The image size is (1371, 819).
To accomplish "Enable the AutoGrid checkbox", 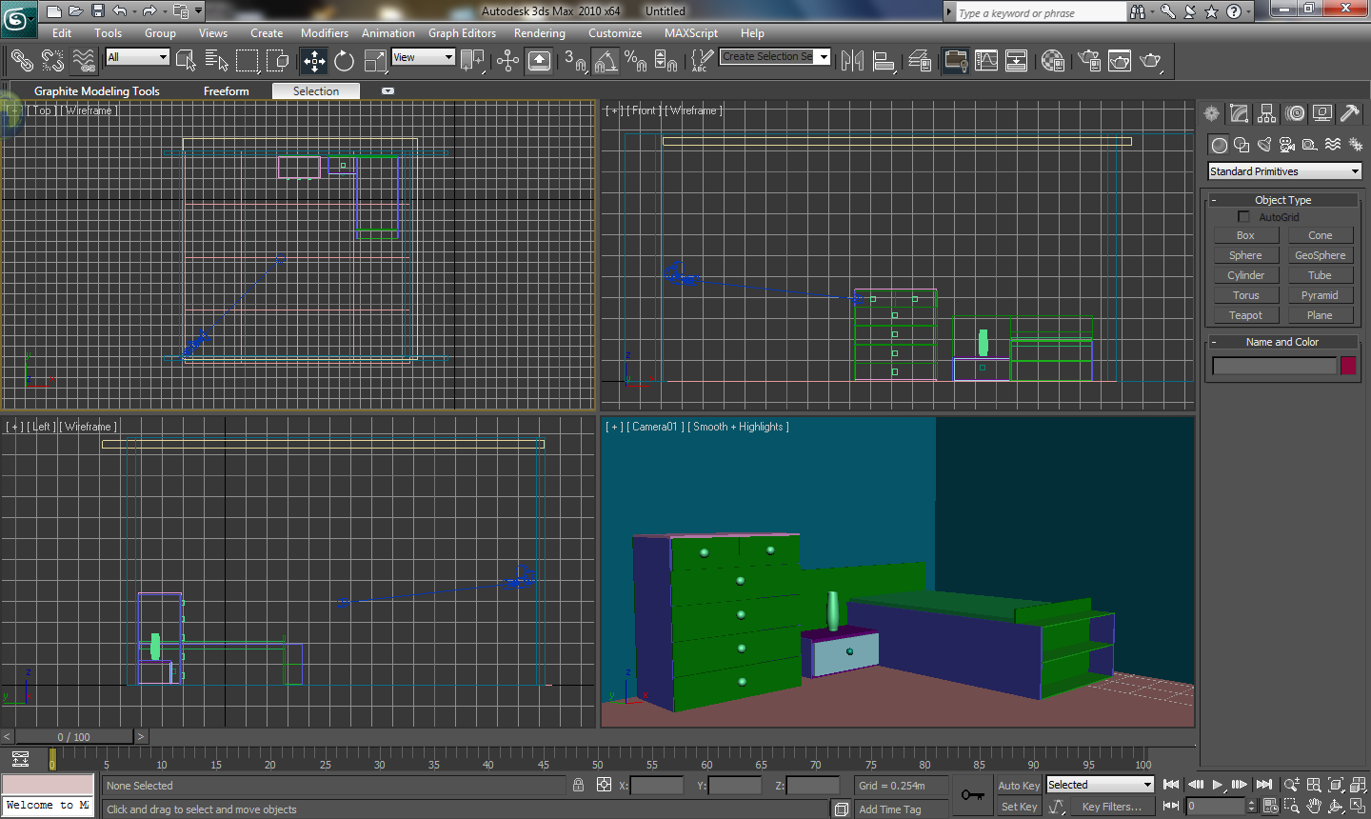I will coord(1243,217).
